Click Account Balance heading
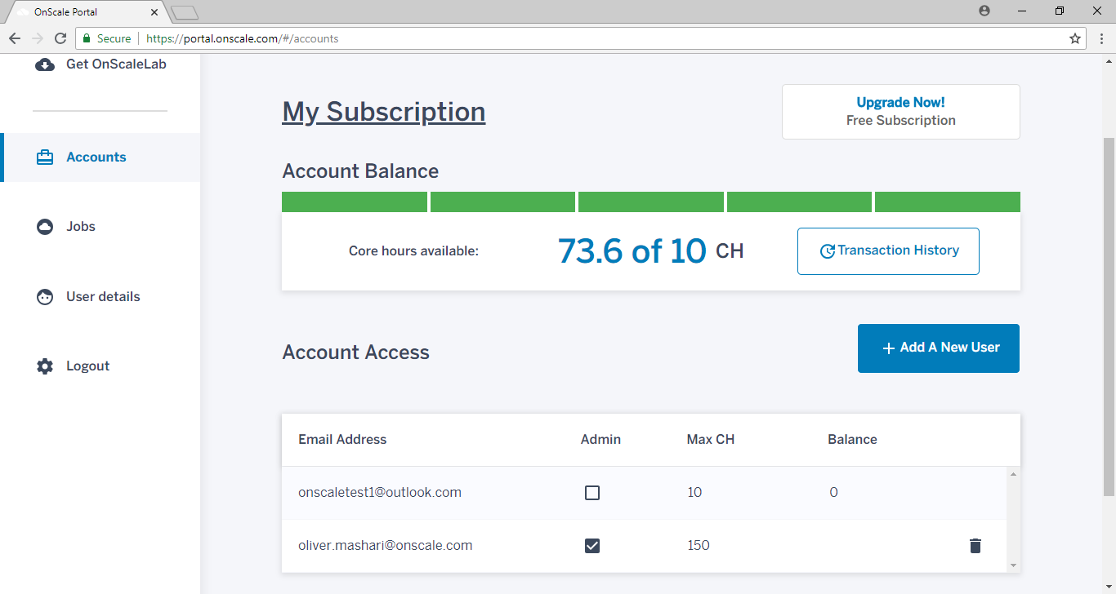 [360, 171]
